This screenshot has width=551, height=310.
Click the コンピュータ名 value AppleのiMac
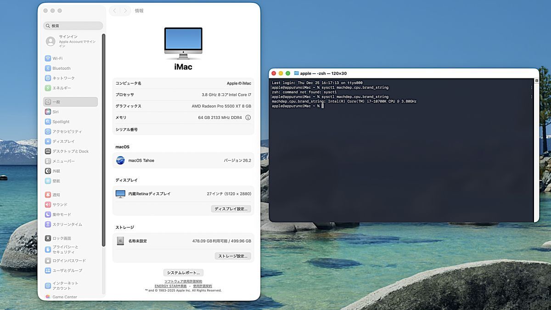coord(239,83)
